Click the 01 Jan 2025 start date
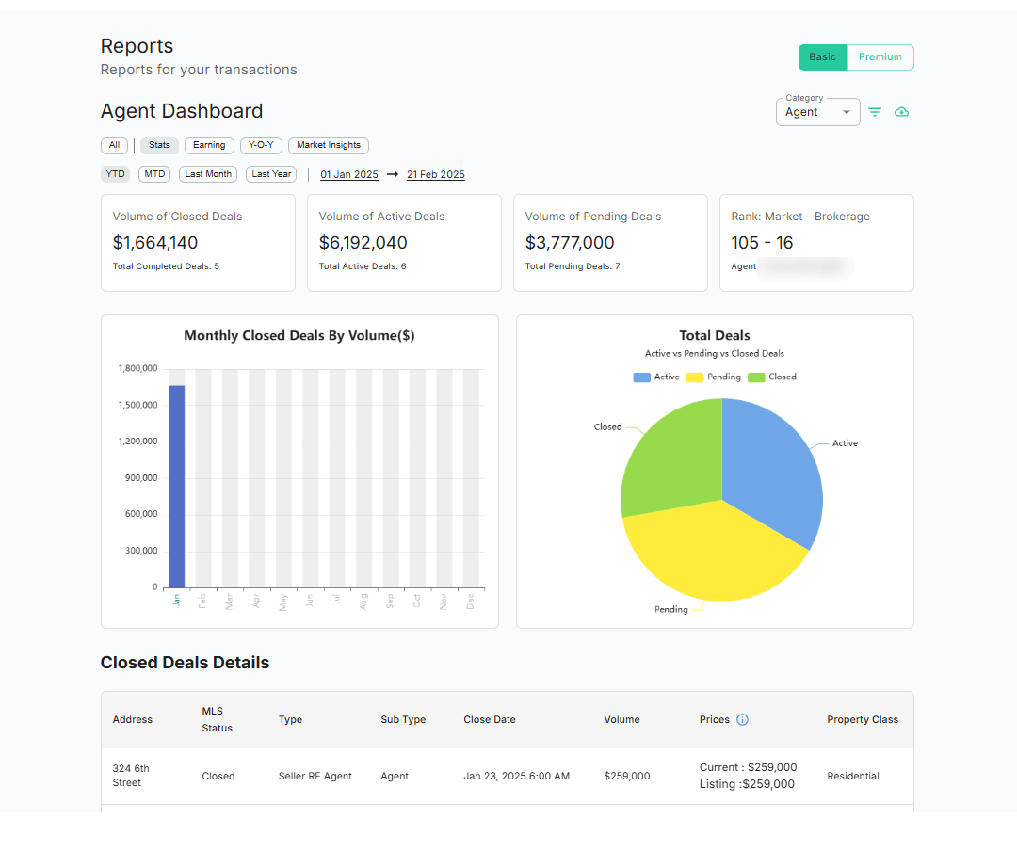The height and width of the screenshot is (851, 1017). tap(349, 174)
